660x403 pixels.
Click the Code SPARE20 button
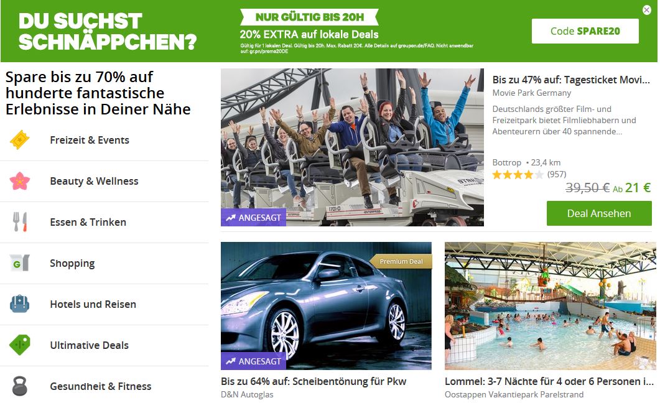tap(585, 31)
